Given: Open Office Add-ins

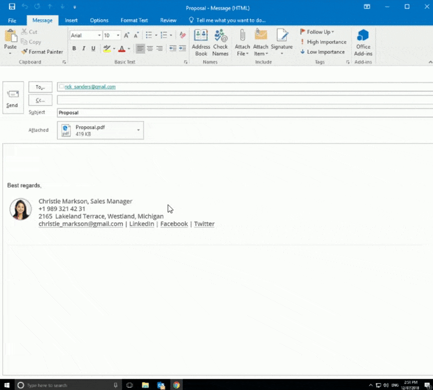Looking at the screenshot, I should pos(363,42).
